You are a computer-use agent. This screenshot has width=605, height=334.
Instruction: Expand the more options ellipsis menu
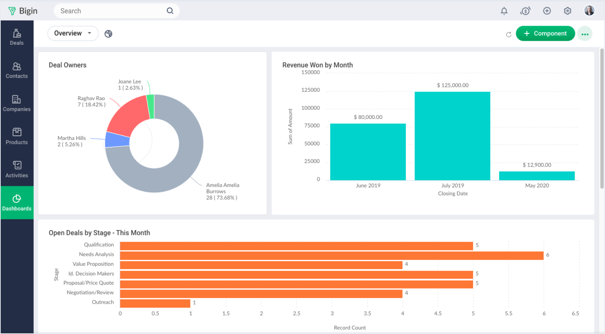pos(585,33)
